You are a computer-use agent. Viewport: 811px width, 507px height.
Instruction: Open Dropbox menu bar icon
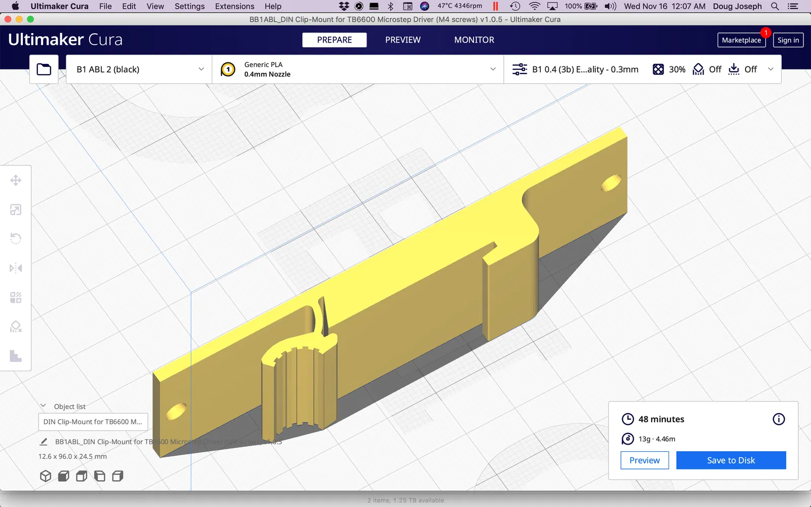coord(344,6)
